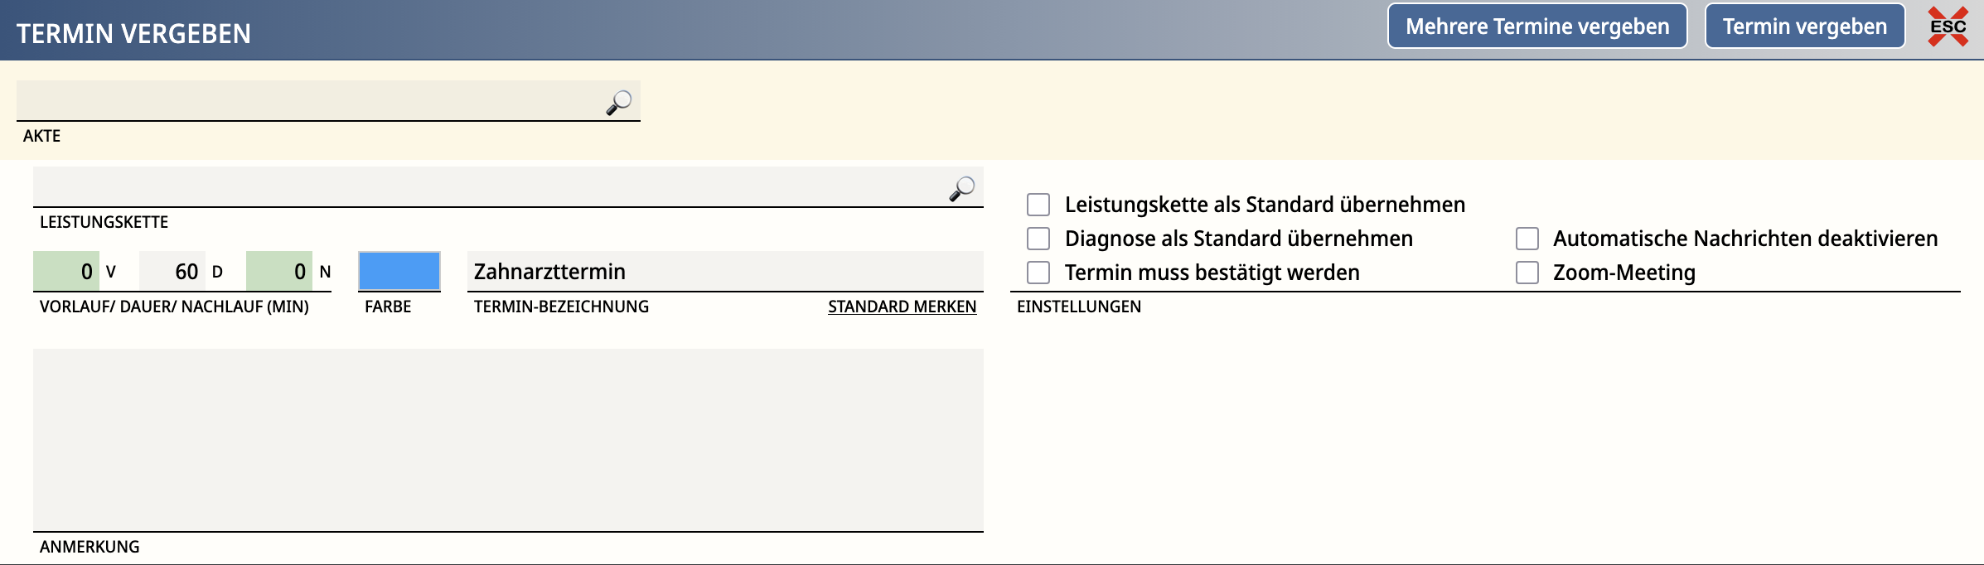Image resolution: width=1984 pixels, height=565 pixels.
Task: Click the Termin-Bezeichnung field with Zahnarzttermin
Action: pos(724,271)
